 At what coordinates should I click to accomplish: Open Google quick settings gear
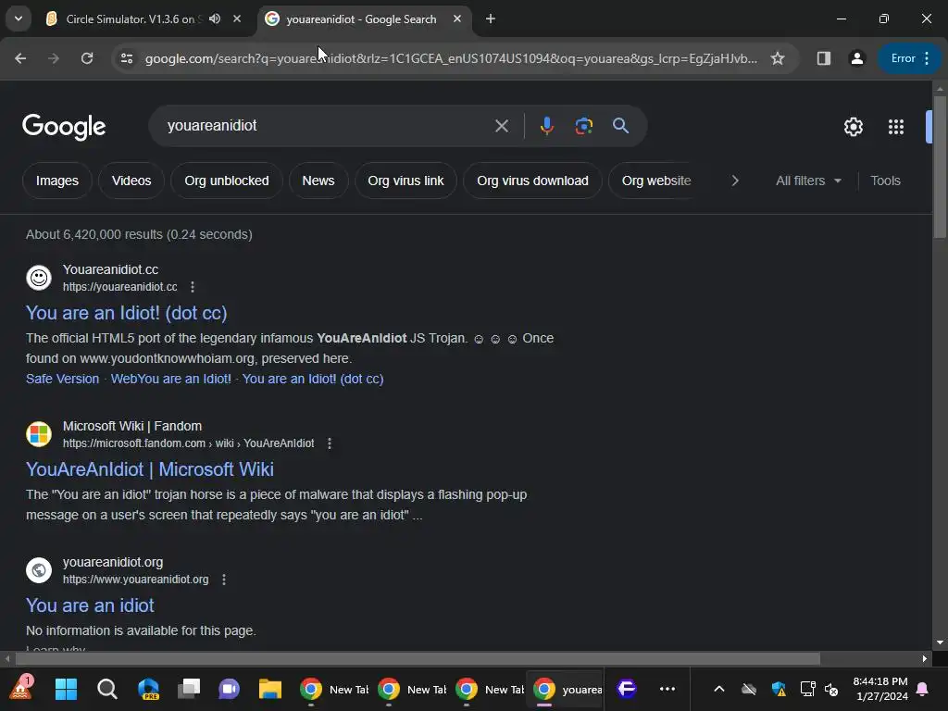[853, 126]
